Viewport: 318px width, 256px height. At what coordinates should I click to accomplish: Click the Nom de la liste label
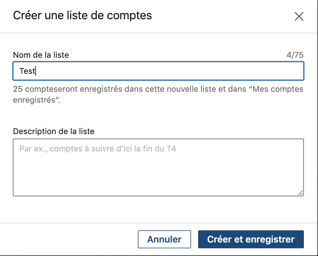click(x=41, y=55)
